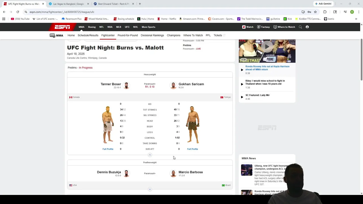
Task: Play SC Featured: Lady Mir video
Action: (x=258, y=95)
